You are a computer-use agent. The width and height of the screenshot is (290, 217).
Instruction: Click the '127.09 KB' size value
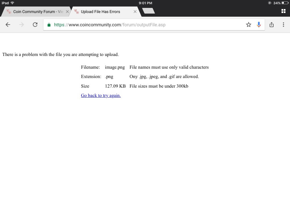tap(115, 86)
